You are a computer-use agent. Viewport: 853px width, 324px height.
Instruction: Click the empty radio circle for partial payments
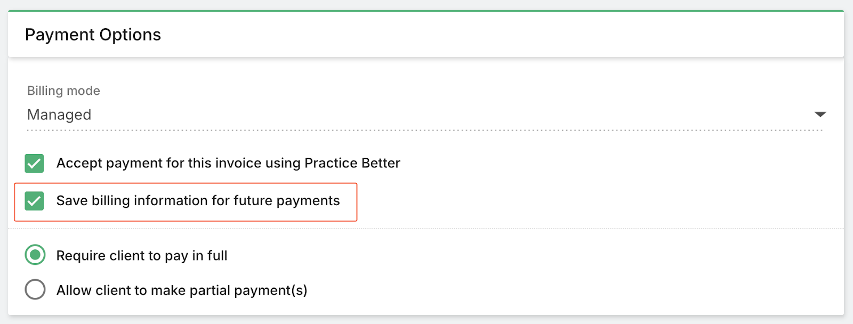35,289
